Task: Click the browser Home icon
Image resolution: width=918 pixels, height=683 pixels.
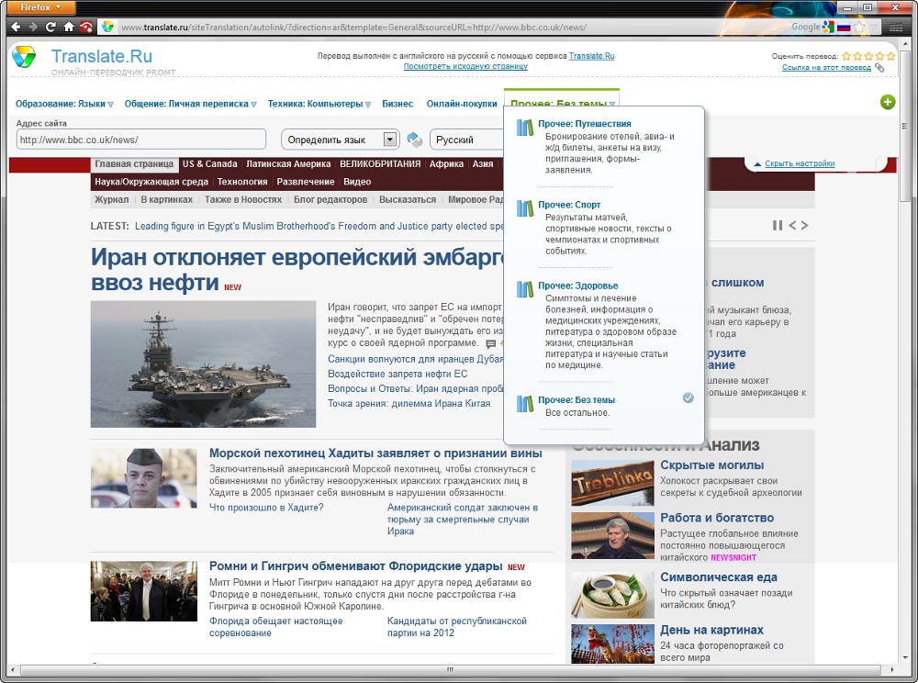Action: point(69,27)
